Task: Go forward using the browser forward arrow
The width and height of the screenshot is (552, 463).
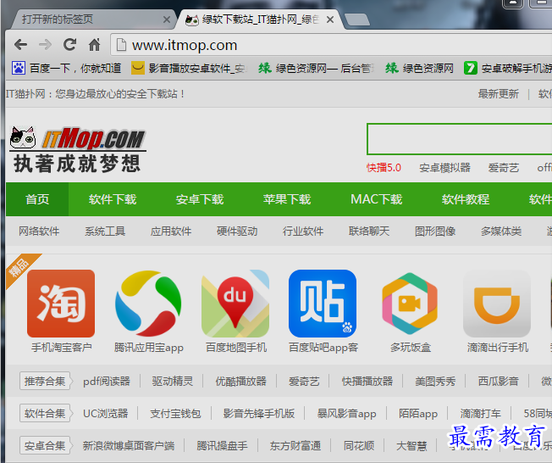Action: (45, 45)
